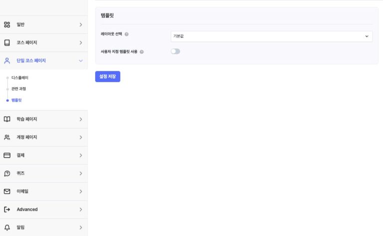Click the 학습 페이지 open-book icon
Screen dimensions: 383x236
click(7, 119)
